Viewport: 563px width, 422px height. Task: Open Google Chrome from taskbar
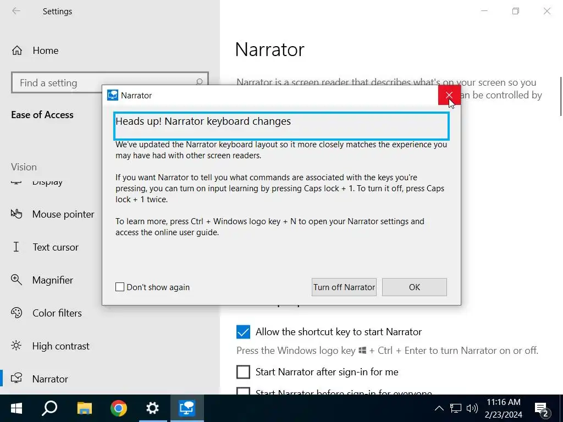(x=119, y=408)
